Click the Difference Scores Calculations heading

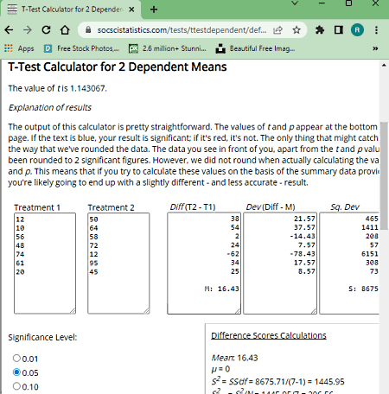[x=269, y=335]
